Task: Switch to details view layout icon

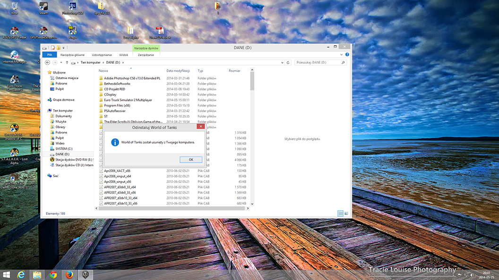Action: click(340, 214)
